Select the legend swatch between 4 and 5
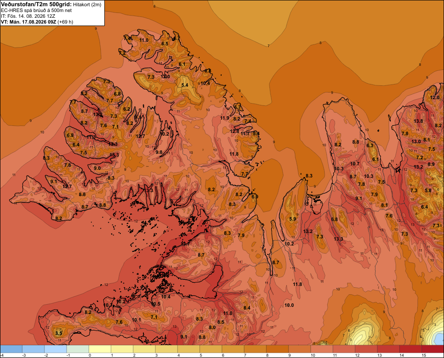This screenshot has width=444, height=358. coord(189,349)
